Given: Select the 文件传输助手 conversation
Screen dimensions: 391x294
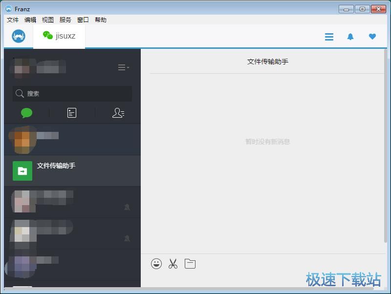Looking at the screenshot, I should [72, 170].
